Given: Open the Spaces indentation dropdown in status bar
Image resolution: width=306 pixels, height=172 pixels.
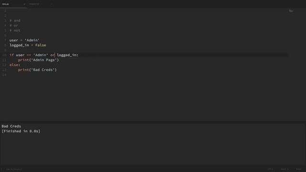Looking at the screenshot, I should click(285, 169).
